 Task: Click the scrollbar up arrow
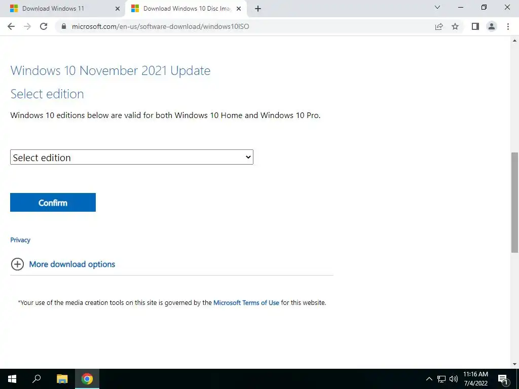515,41
